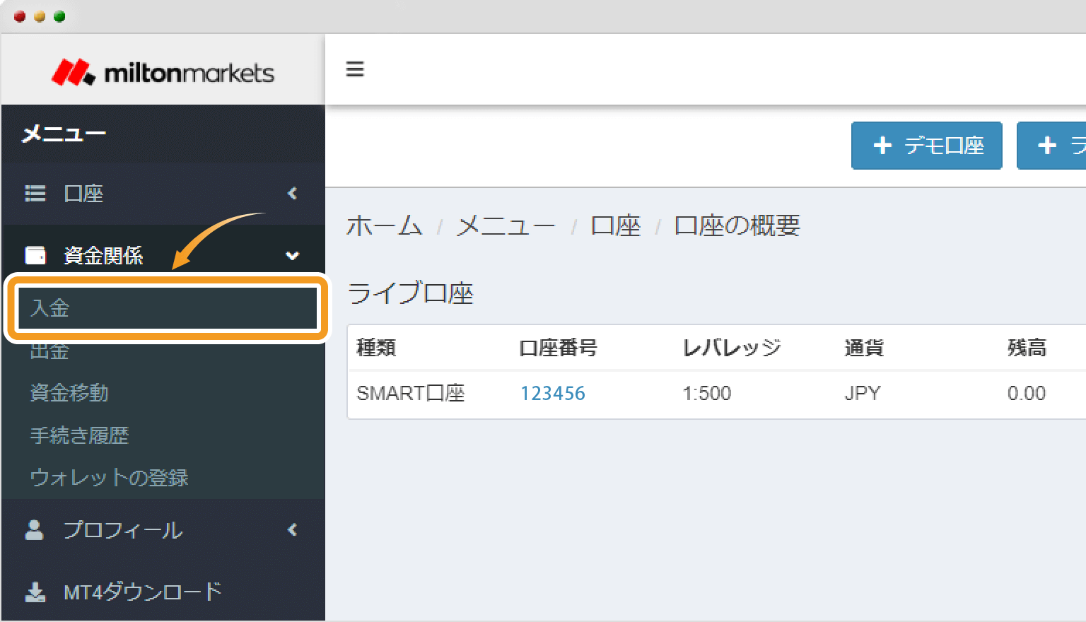Open the 口座 sidebar menu
Viewport: 1086px width, 622px height.
point(163,194)
